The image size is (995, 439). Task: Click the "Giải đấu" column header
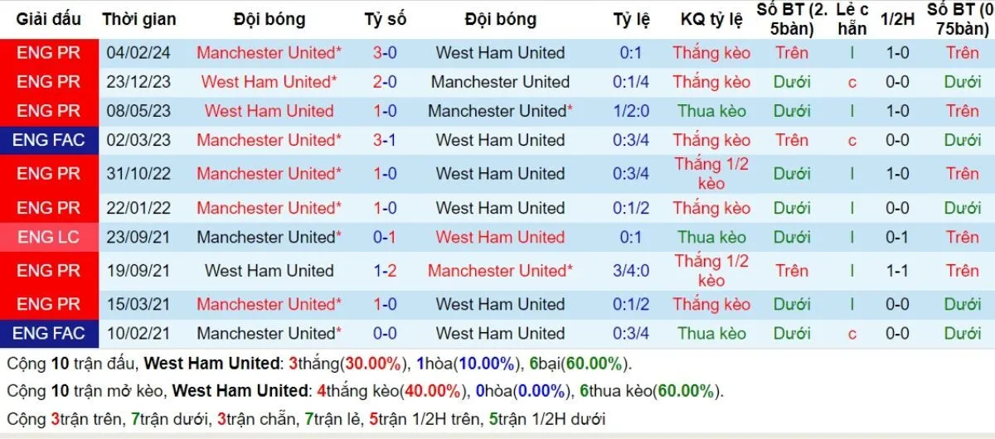click(49, 19)
